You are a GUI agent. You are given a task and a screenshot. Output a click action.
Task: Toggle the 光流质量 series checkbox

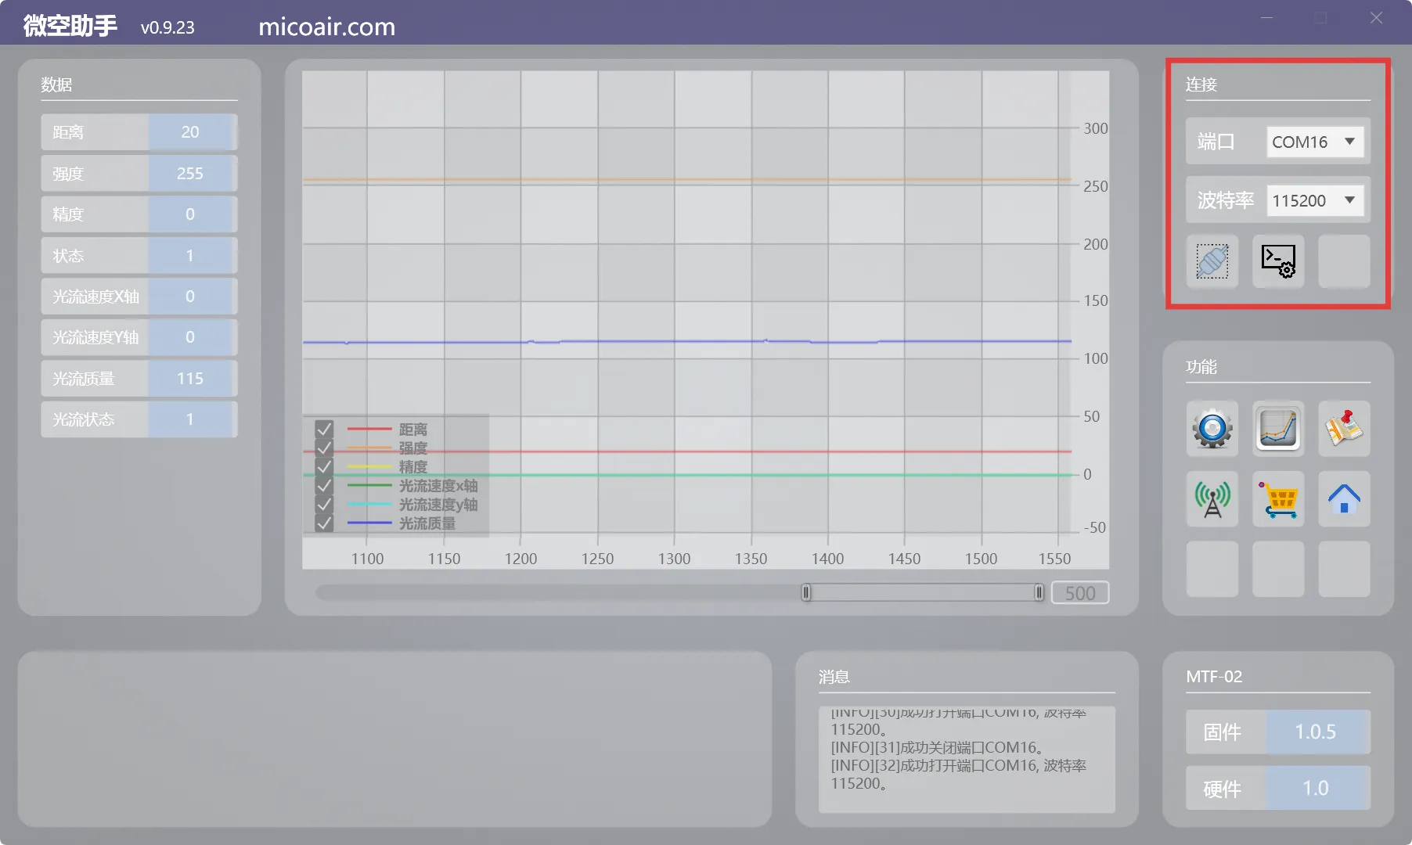point(324,523)
